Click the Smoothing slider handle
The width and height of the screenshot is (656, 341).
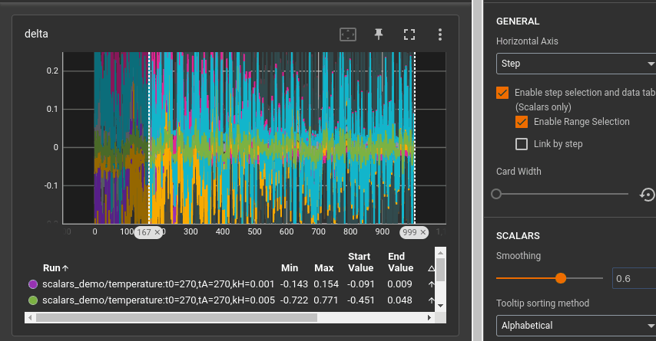561,278
